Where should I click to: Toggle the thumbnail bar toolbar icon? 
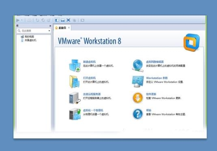pyautogui.click(x=63, y=20)
